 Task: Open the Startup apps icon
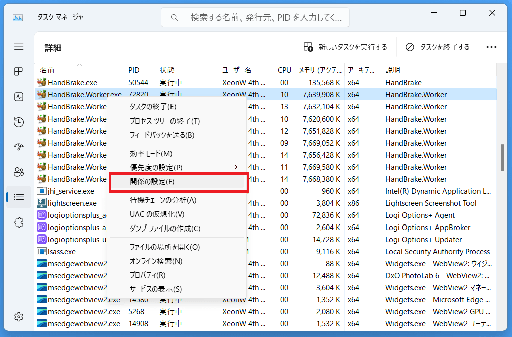[19, 147]
